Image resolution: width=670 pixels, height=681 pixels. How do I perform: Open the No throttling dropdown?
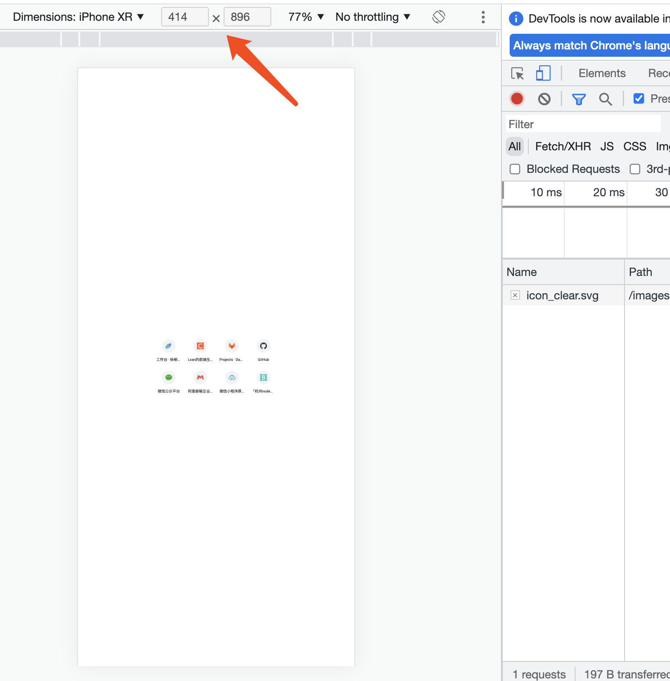point(373,17)
